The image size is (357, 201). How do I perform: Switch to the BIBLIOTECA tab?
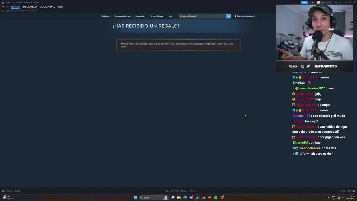click(30, 7)
